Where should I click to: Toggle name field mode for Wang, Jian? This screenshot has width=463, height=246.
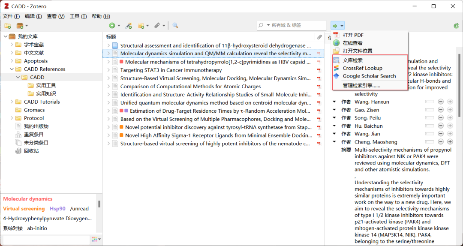[429, 134]
